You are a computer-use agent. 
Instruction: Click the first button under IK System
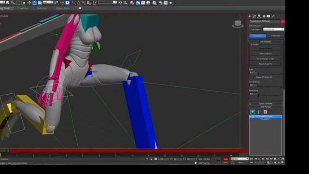point(266,48)
